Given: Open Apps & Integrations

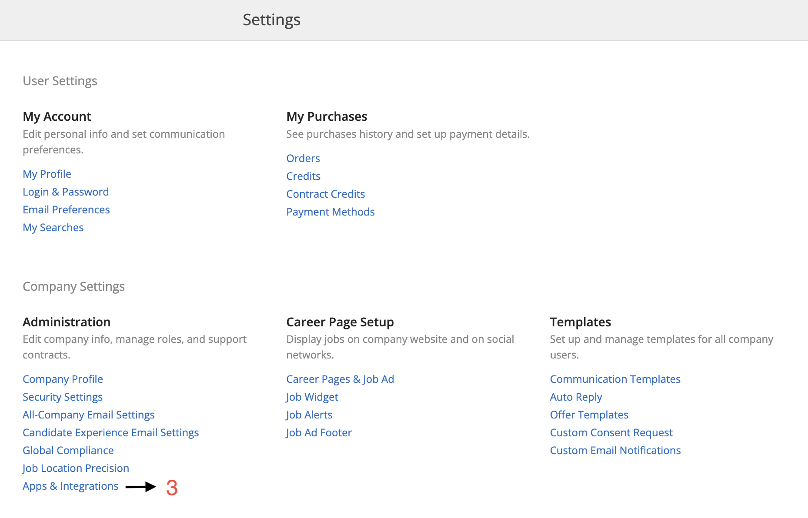Looking at the screenshot, I should click(70, 486).
